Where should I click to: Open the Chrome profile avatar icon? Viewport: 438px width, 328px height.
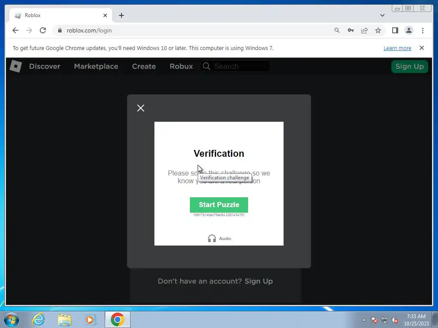(x=408, y=30)
